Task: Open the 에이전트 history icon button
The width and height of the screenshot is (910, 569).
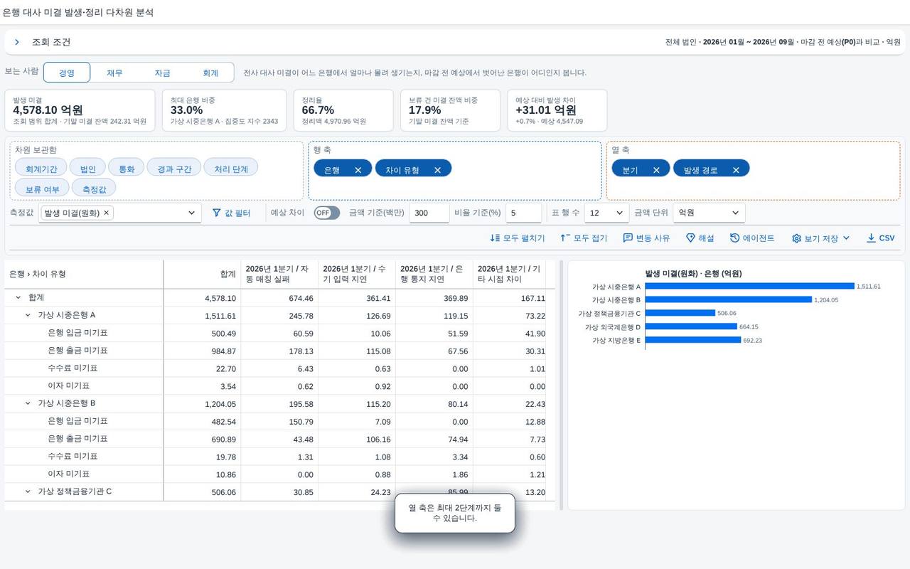Action: 752,238
